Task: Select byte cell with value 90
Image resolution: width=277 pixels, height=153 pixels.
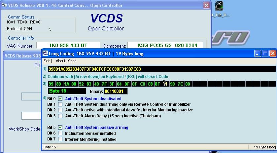Action: pos(173,84)
